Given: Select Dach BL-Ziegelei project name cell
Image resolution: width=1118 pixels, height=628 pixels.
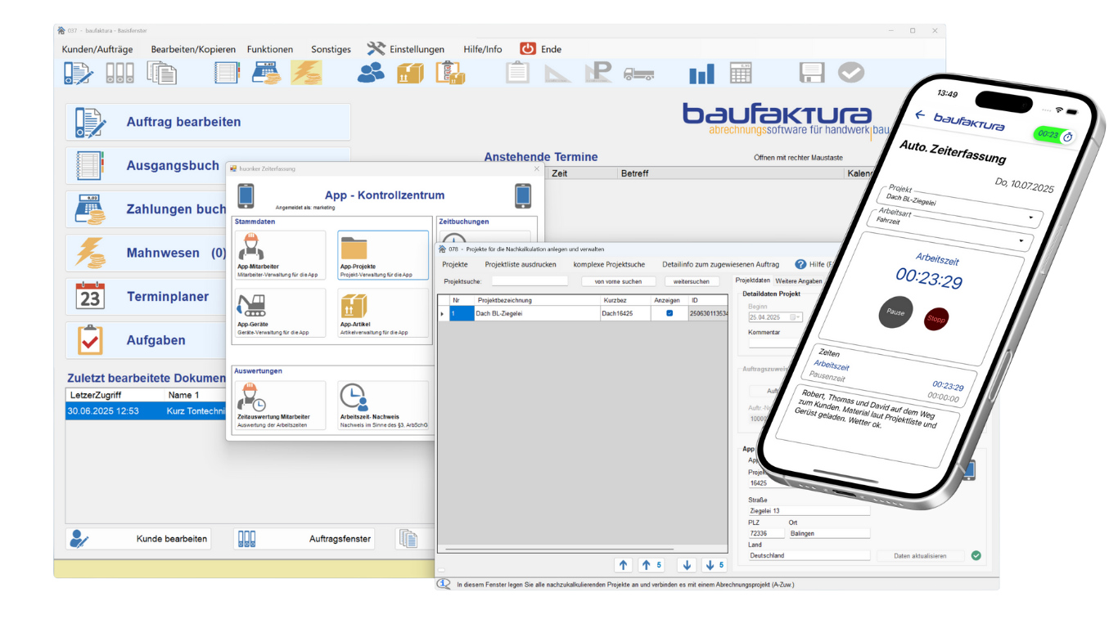Looking at the screenshot, I should (536, 313).
